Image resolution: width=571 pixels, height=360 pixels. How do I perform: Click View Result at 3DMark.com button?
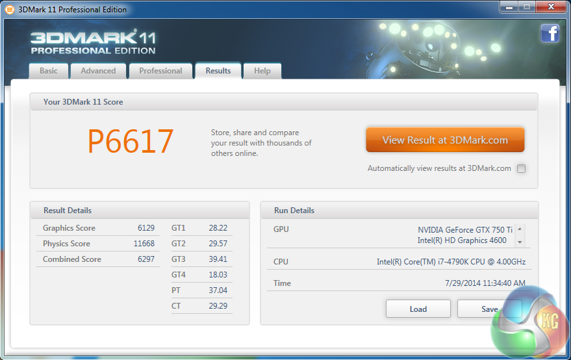tap(445, 140)
